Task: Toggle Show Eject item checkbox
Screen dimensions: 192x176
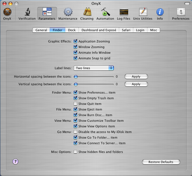Action: click(x=75, y=109)
